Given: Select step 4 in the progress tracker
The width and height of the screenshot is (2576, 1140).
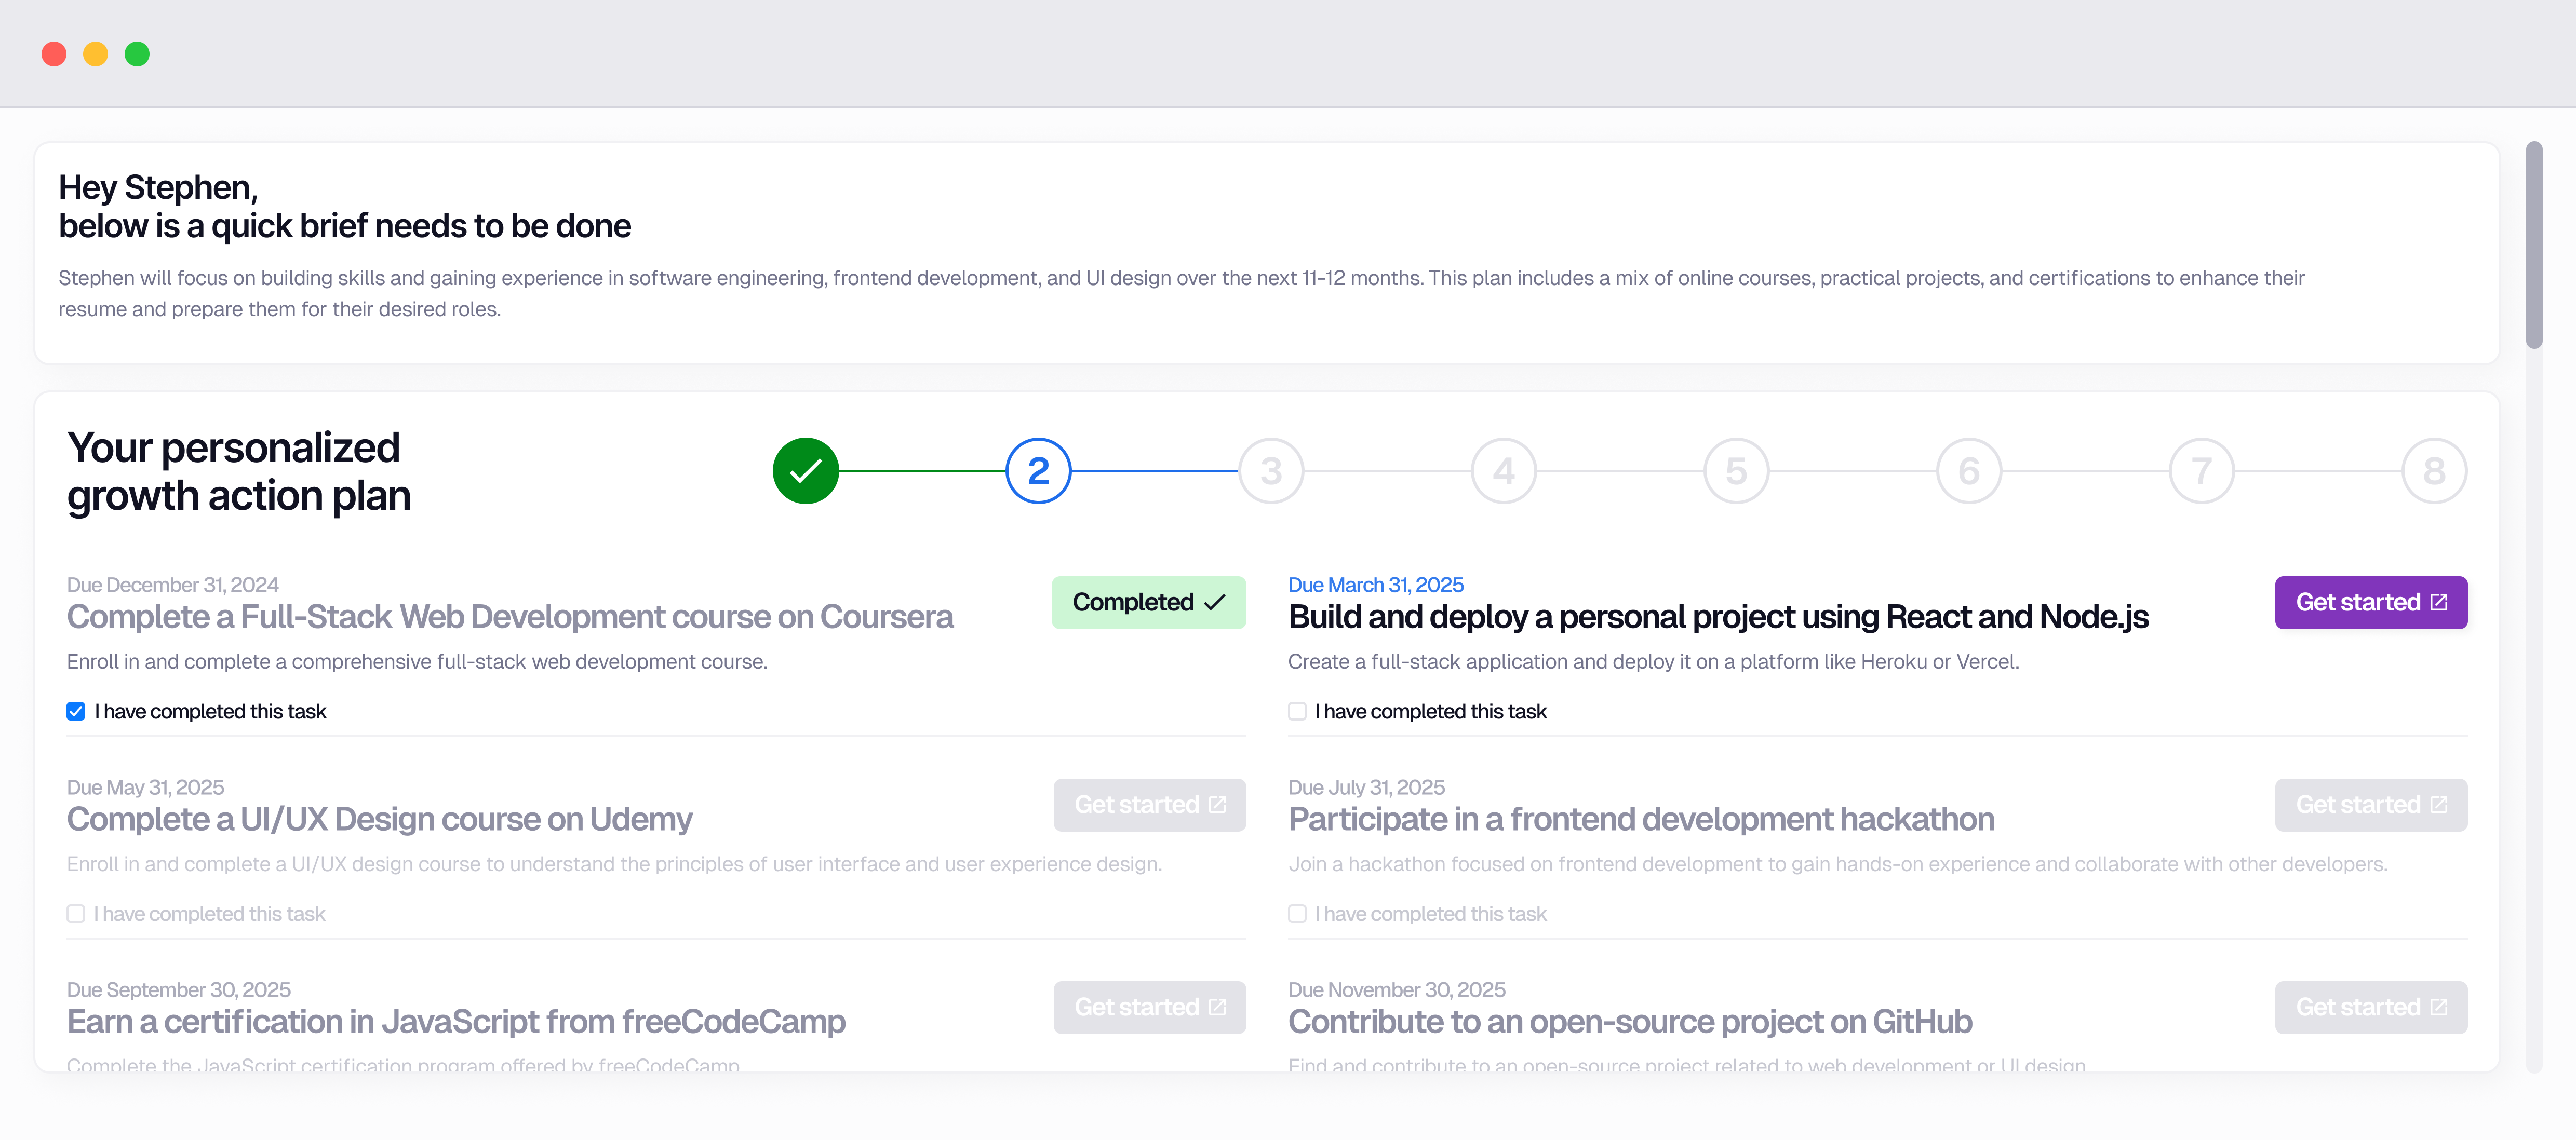Looking at the screenshot, I should point(1503,470).
